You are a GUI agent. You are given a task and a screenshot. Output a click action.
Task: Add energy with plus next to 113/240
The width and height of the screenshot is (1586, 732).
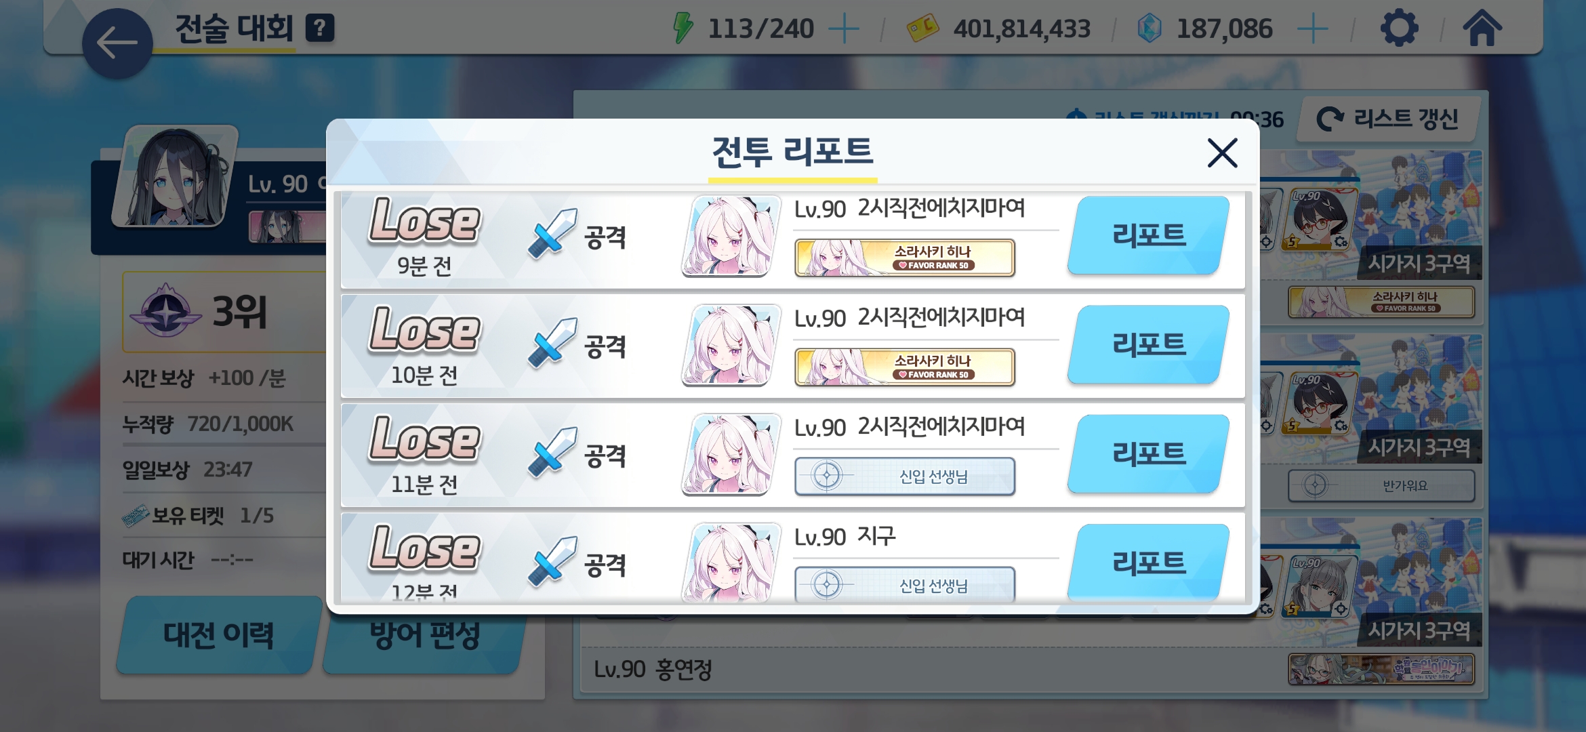[844, 29]
